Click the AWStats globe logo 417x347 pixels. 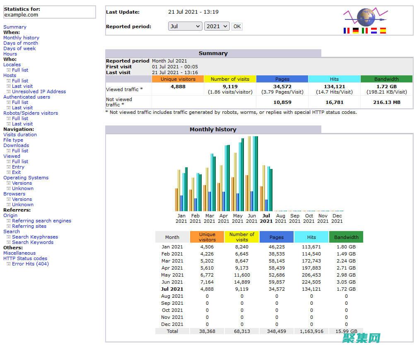(x=365, y=17)
